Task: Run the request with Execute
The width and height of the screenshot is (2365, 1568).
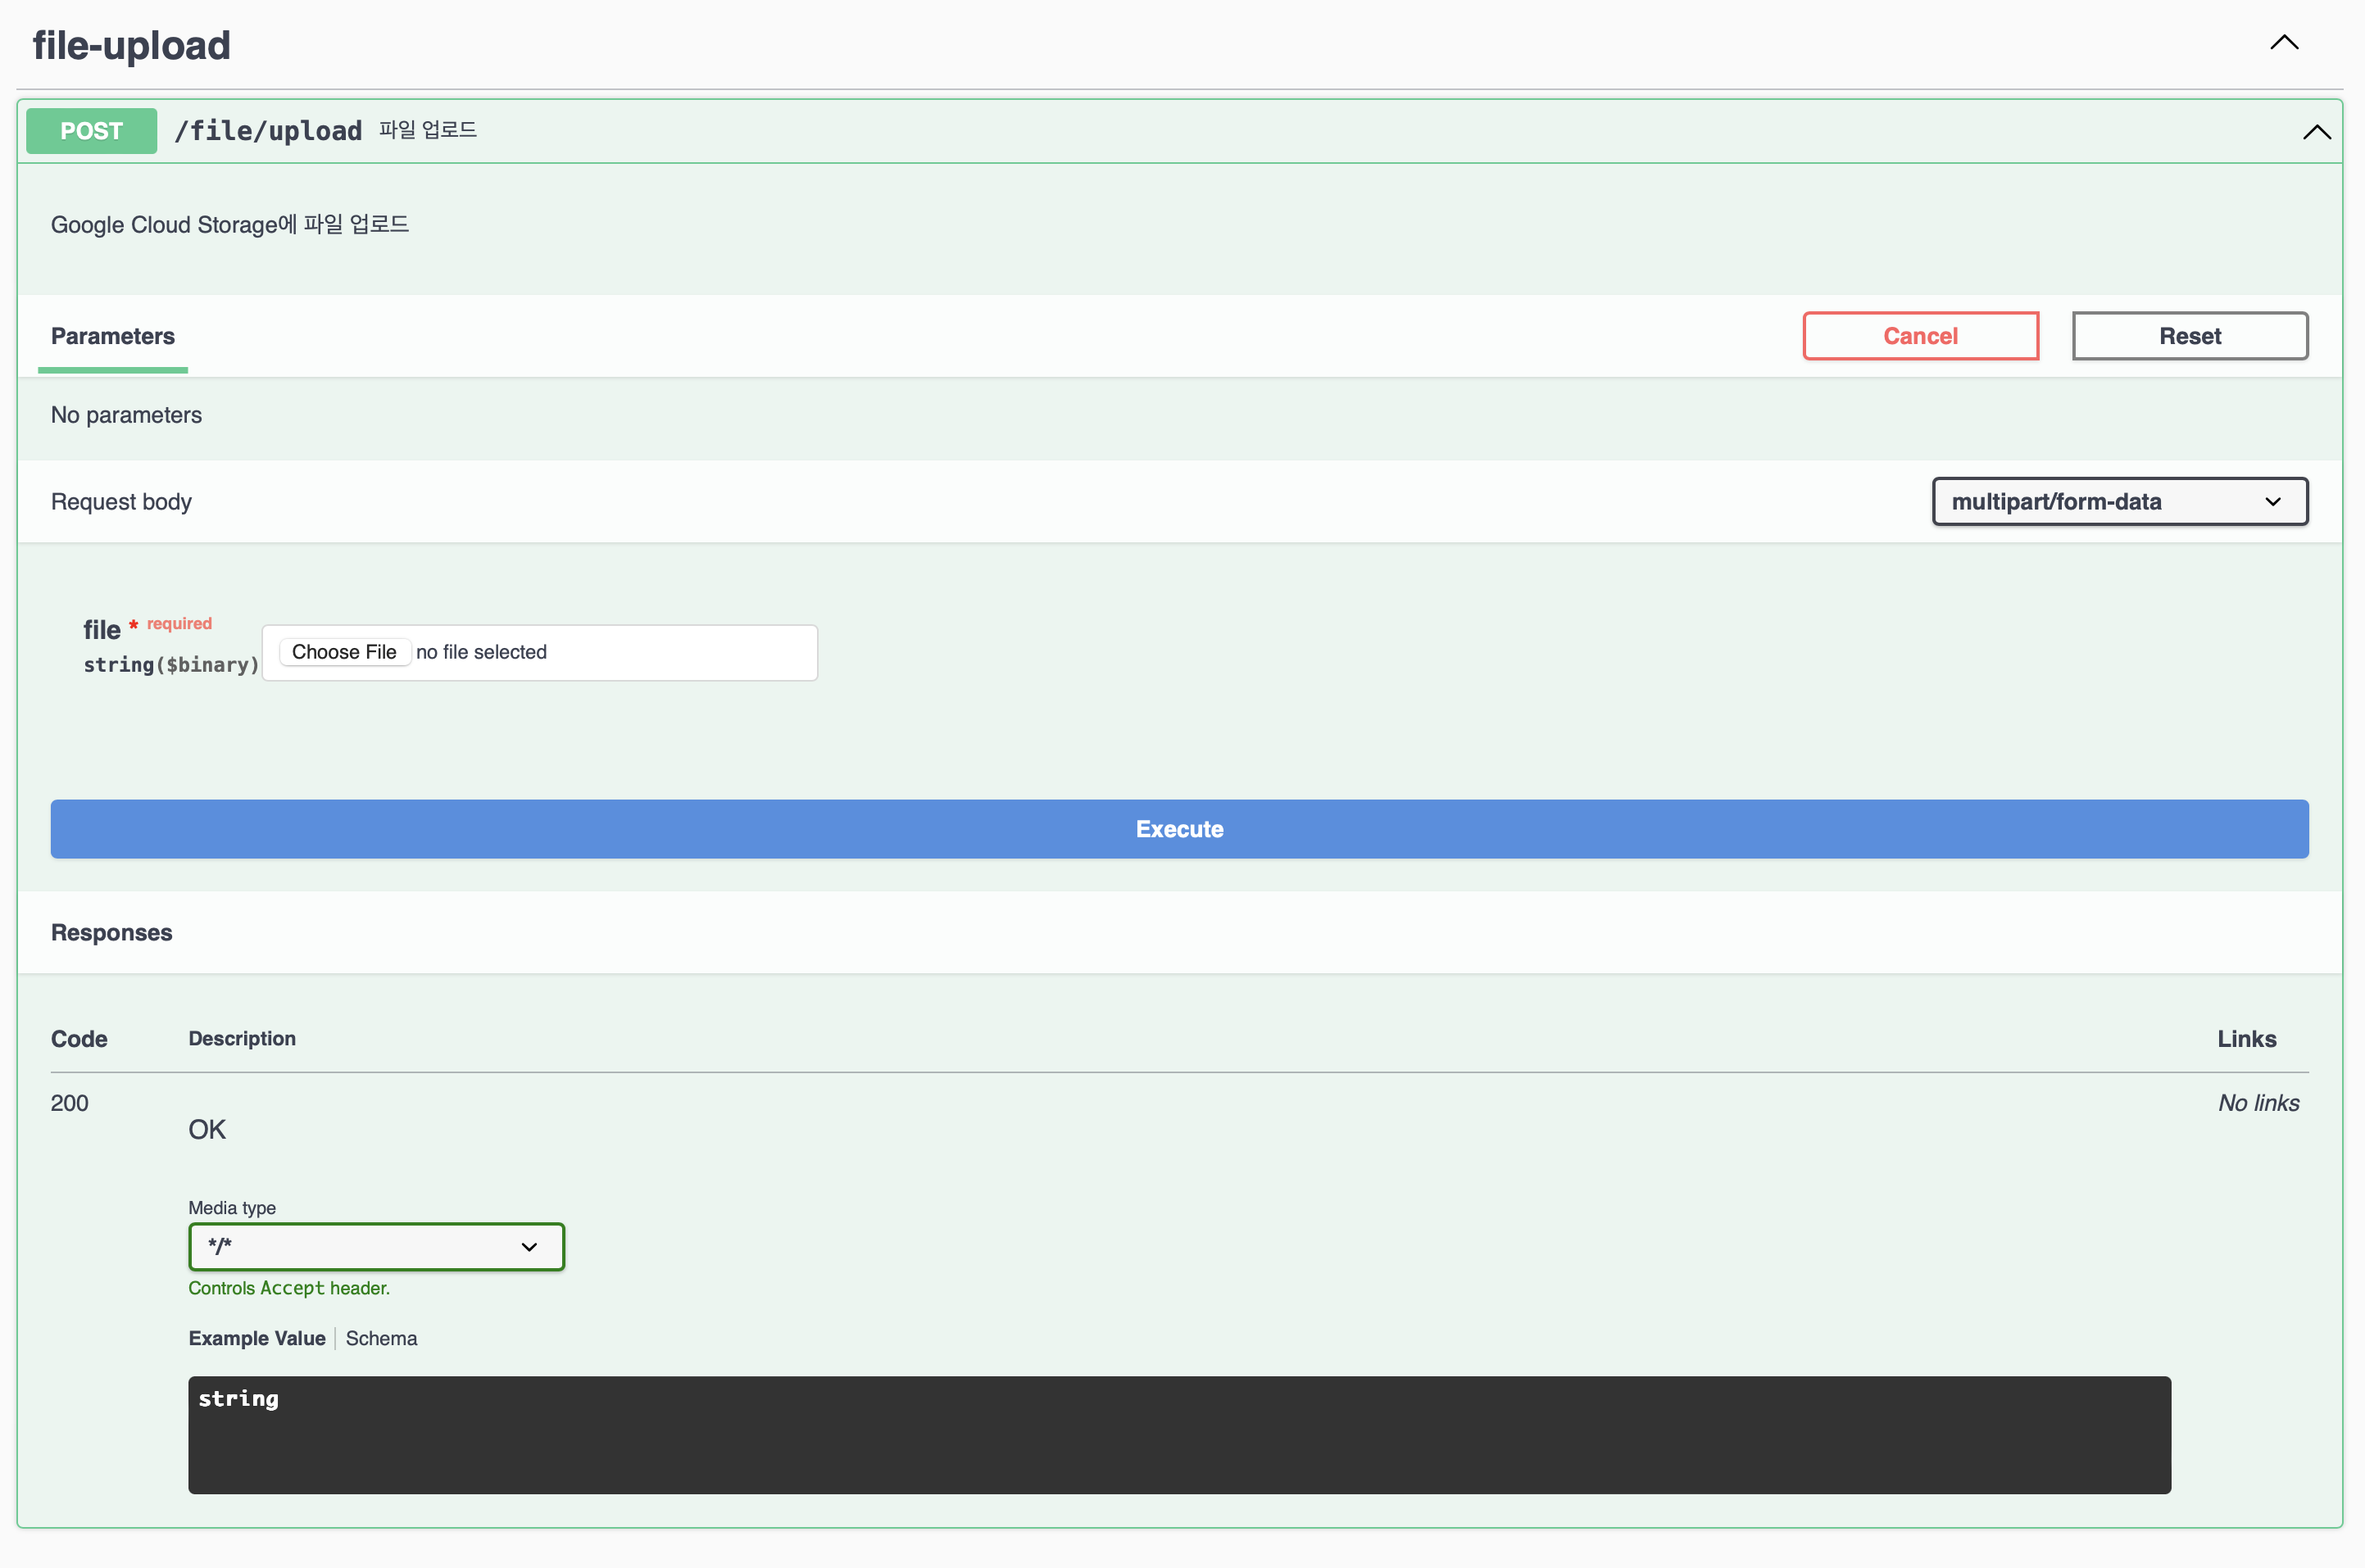Action: 1179,829
